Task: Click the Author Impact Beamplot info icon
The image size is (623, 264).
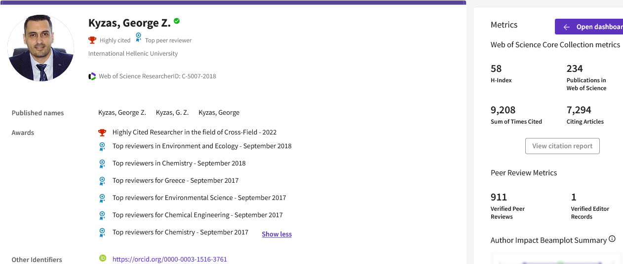Action: click(612, 239)
